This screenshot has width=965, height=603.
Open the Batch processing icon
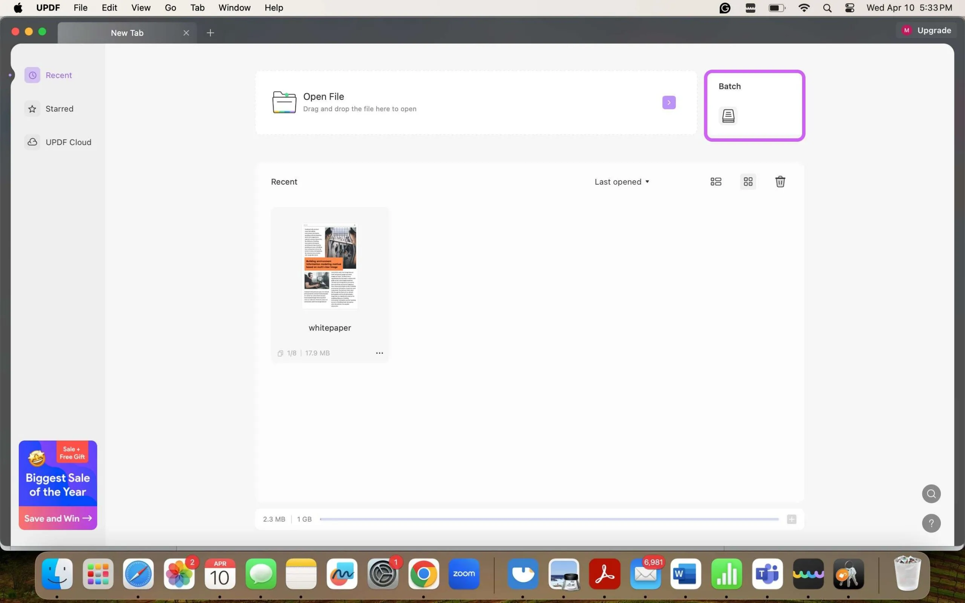728,116
